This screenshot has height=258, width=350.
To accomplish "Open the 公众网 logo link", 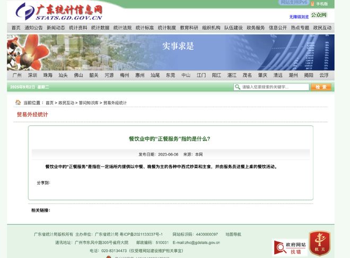I will pos(319,16).
